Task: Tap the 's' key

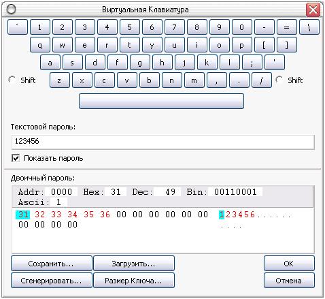Action: point(73,62)
